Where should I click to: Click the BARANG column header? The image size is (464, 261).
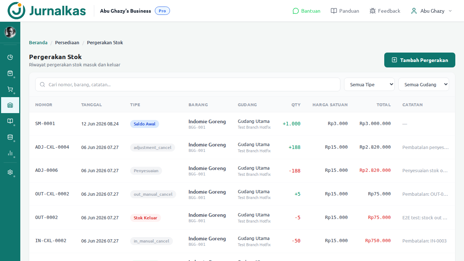click(198, 105)
